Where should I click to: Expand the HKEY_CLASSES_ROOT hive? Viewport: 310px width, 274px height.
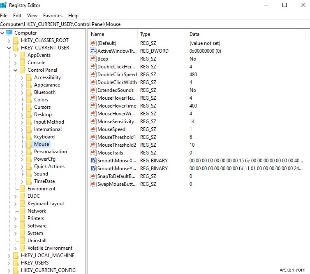[x=9, y=41]
